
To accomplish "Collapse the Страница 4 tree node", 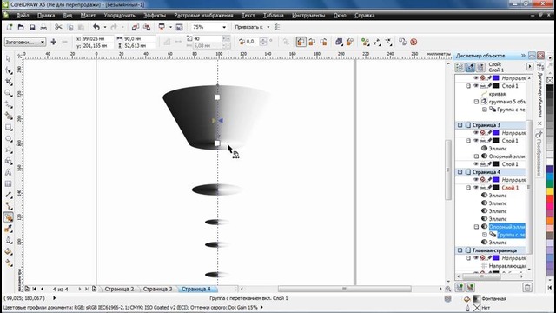I will 460,172.
